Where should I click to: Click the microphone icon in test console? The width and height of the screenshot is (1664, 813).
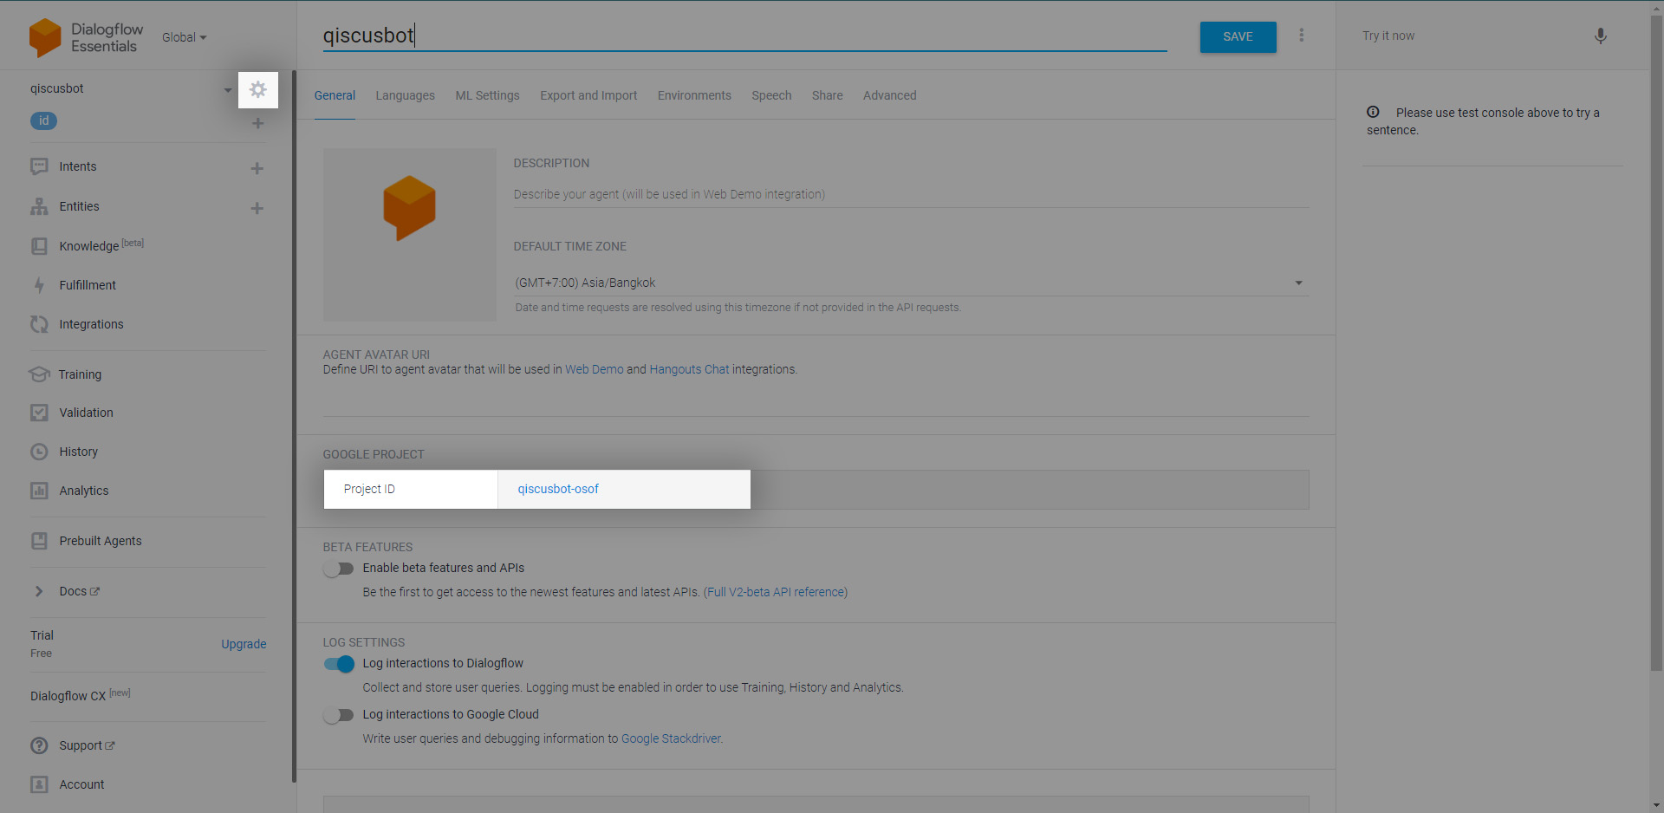pyautogui.click(x=1601, y=36)
